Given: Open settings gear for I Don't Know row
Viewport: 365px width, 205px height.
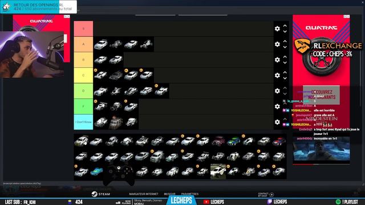Looking at the screenshot, I should [277, 122].
